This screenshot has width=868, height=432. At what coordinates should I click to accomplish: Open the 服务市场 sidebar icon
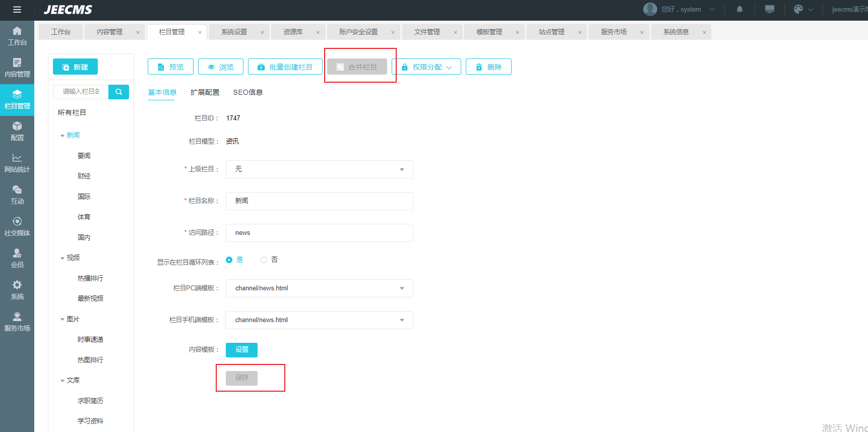tap(17, 317)
